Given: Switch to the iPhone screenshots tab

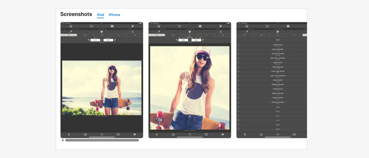Looking at the screenshot, I should (x=114, y=15).
